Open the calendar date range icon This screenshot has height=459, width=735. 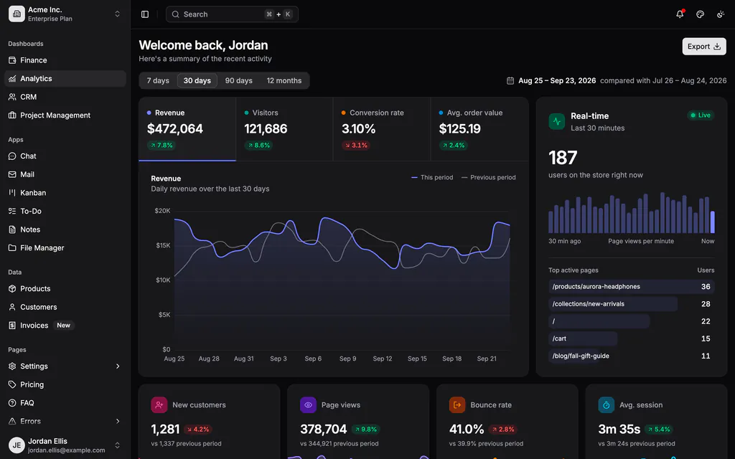(x=510, y=80)
